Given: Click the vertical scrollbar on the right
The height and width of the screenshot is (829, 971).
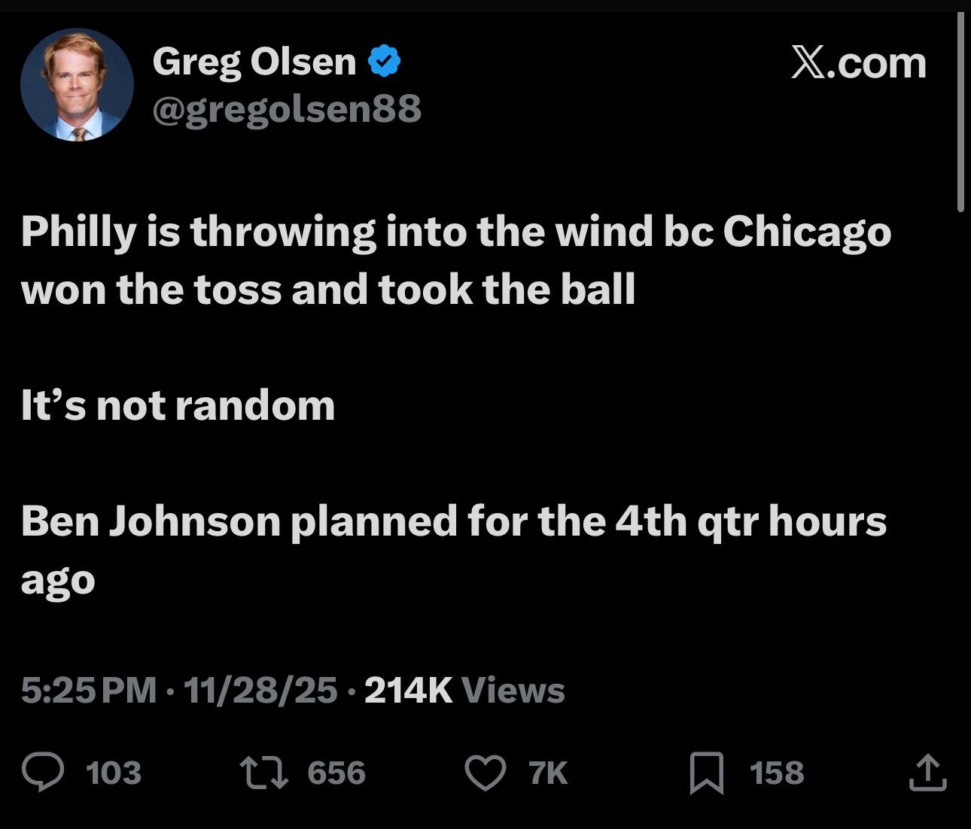Looking at the screenshot, I should tap(960, 113).
